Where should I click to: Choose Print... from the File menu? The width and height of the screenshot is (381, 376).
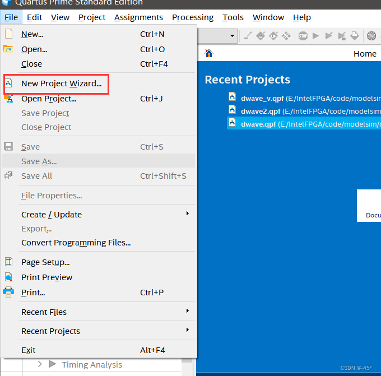99,293
